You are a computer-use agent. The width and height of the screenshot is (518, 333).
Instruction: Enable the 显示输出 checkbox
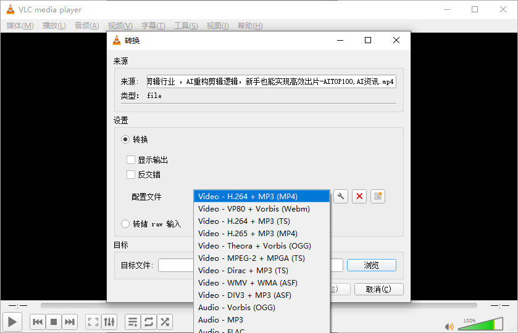[x=131, y=160]
